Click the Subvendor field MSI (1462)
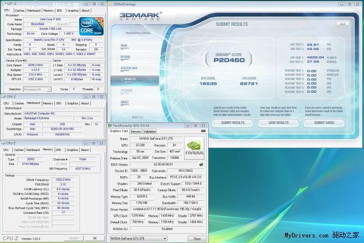 (185, 171)
